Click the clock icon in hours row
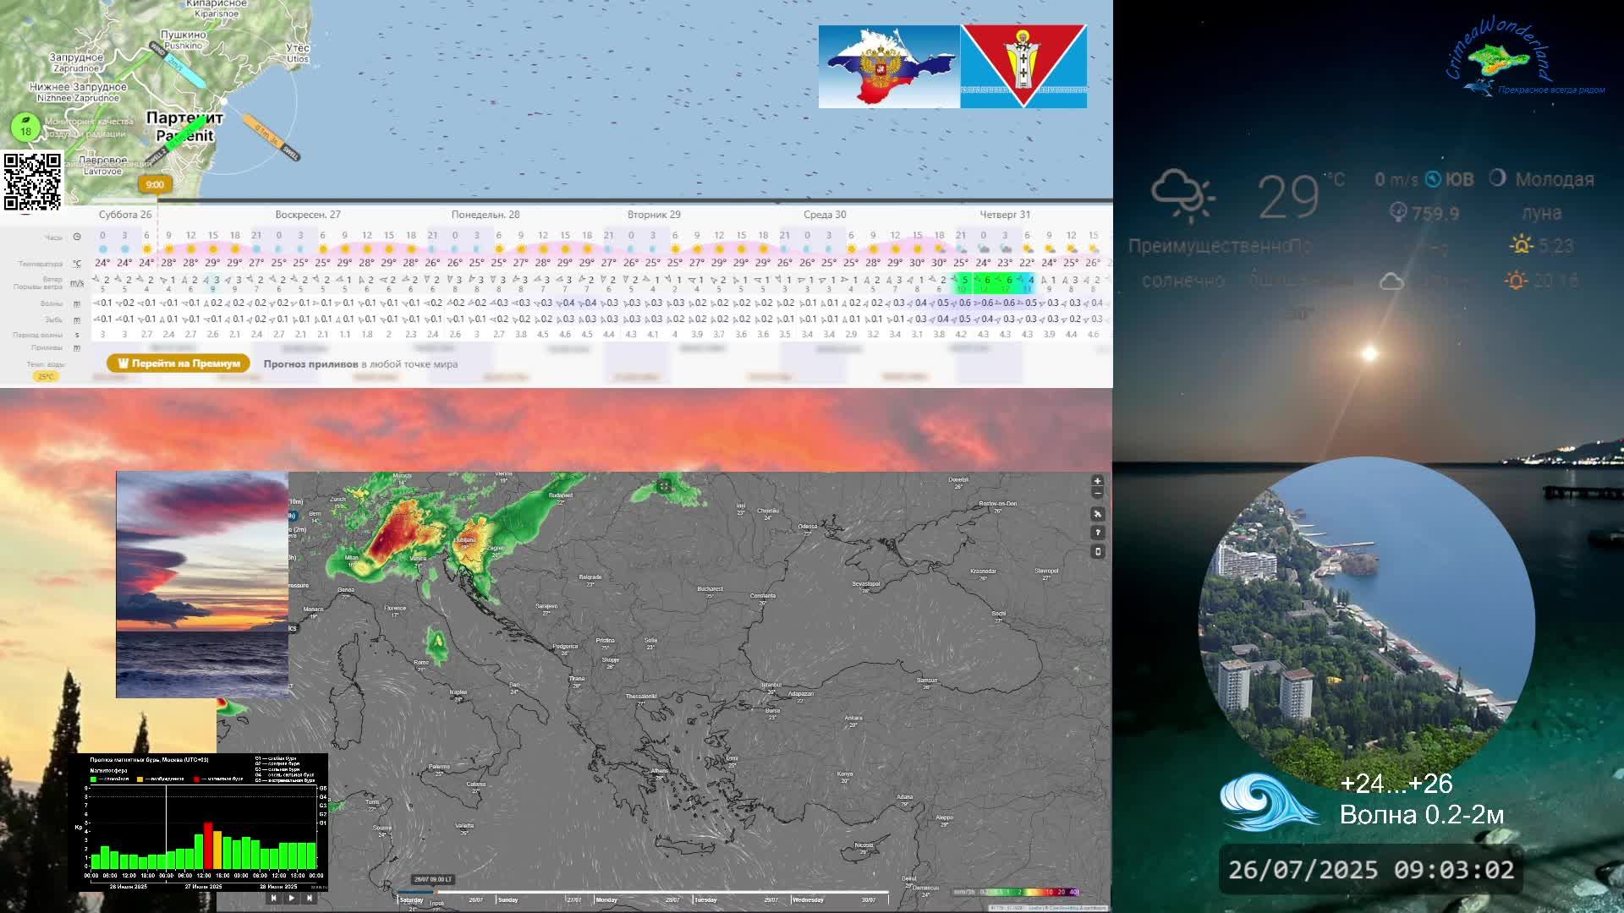Viewport: 1624px width, 913px height. [x=77, y=237]
